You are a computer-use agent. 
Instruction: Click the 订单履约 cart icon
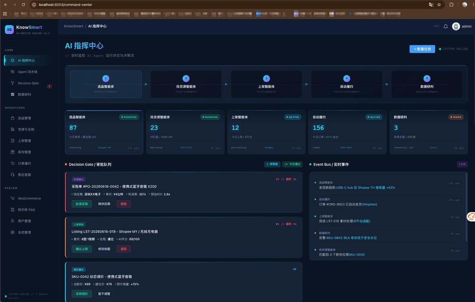tap(13, 163)
